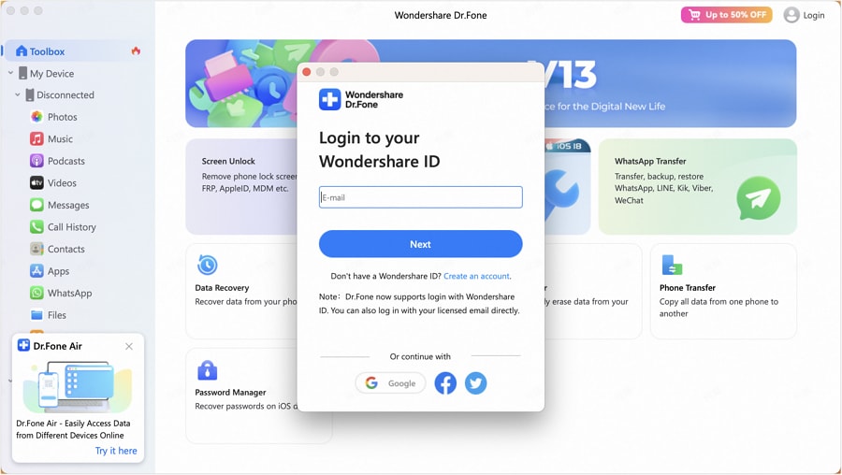Open the WhatsApp Transfer card
This screenshot has height=475, width=842.
(x=698, y=186)
